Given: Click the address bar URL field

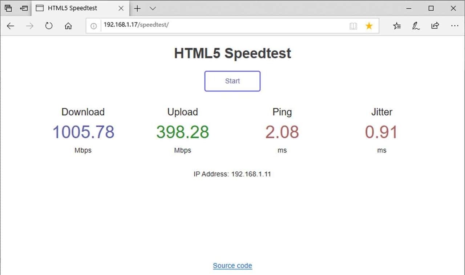Looking at the screenshot, I should (x=218, y=26).
